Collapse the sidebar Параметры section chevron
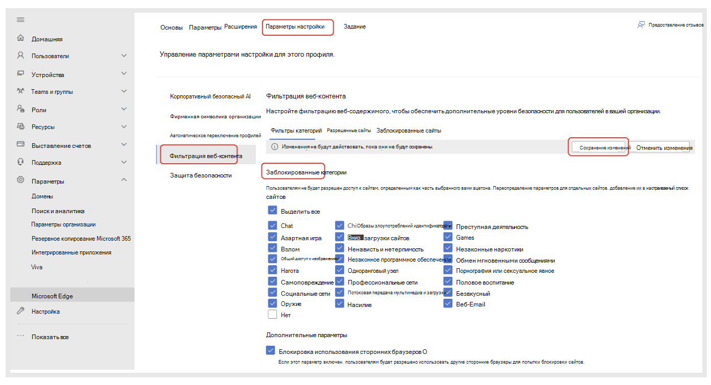The width and height of the screenshot is (711, 385). click(124, 180)
